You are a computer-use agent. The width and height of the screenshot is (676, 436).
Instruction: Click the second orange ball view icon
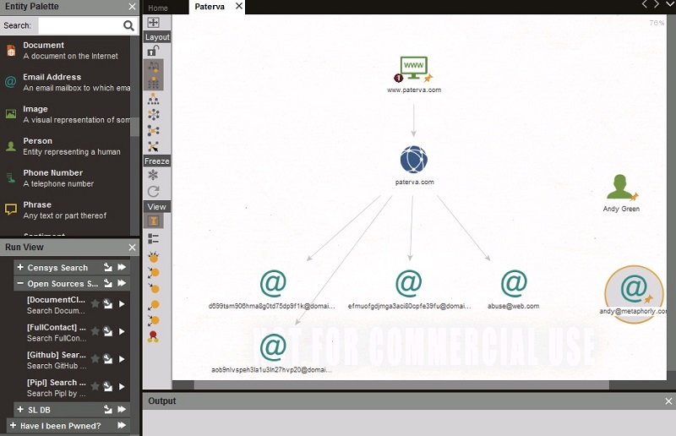click(154, 273)
